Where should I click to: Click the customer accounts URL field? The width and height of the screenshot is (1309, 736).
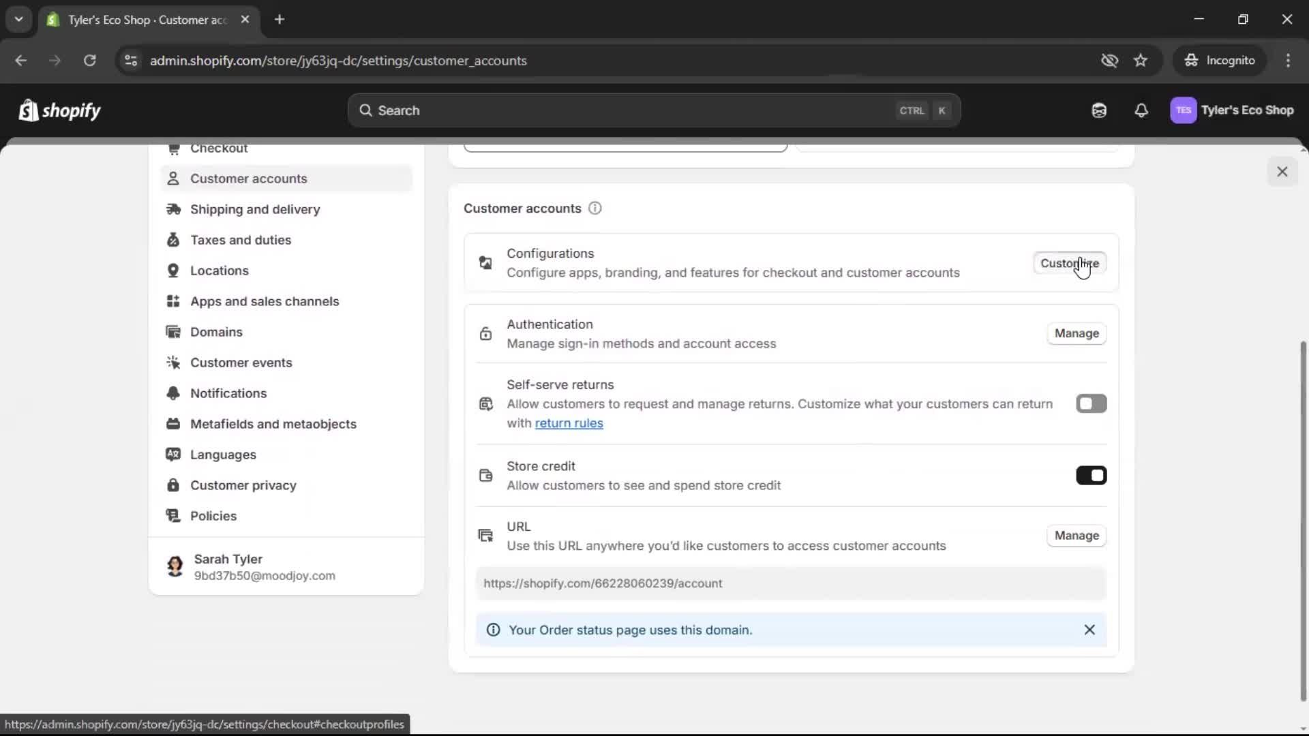point(789,583)
